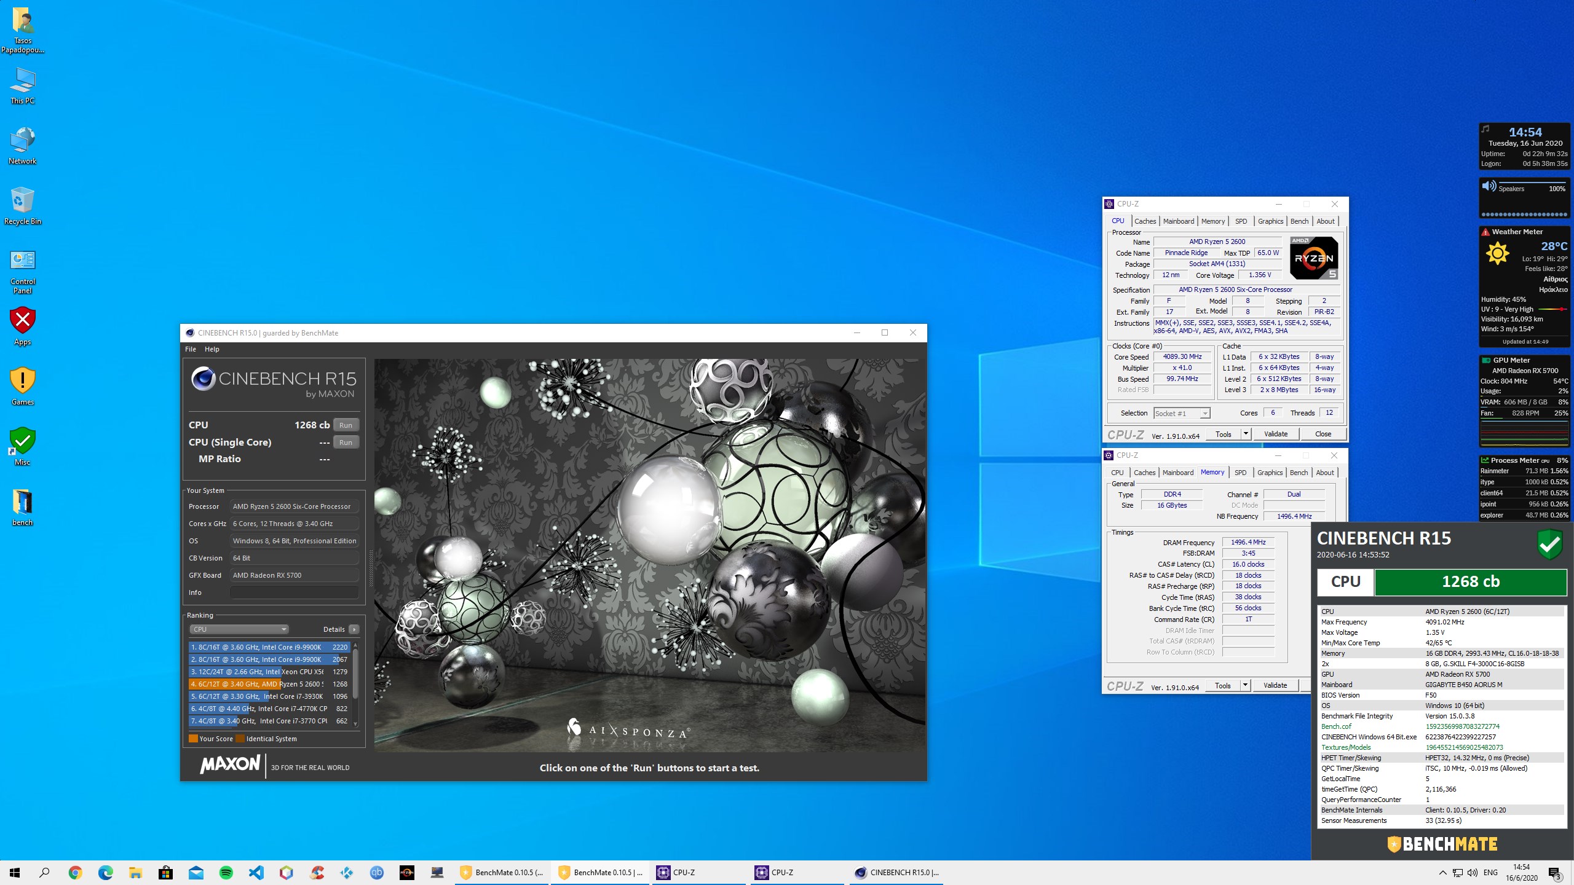Click the speaker mute icon in the Speakers widget
The height and width of the screenshot is (885, 1574).
(1489, 186)
